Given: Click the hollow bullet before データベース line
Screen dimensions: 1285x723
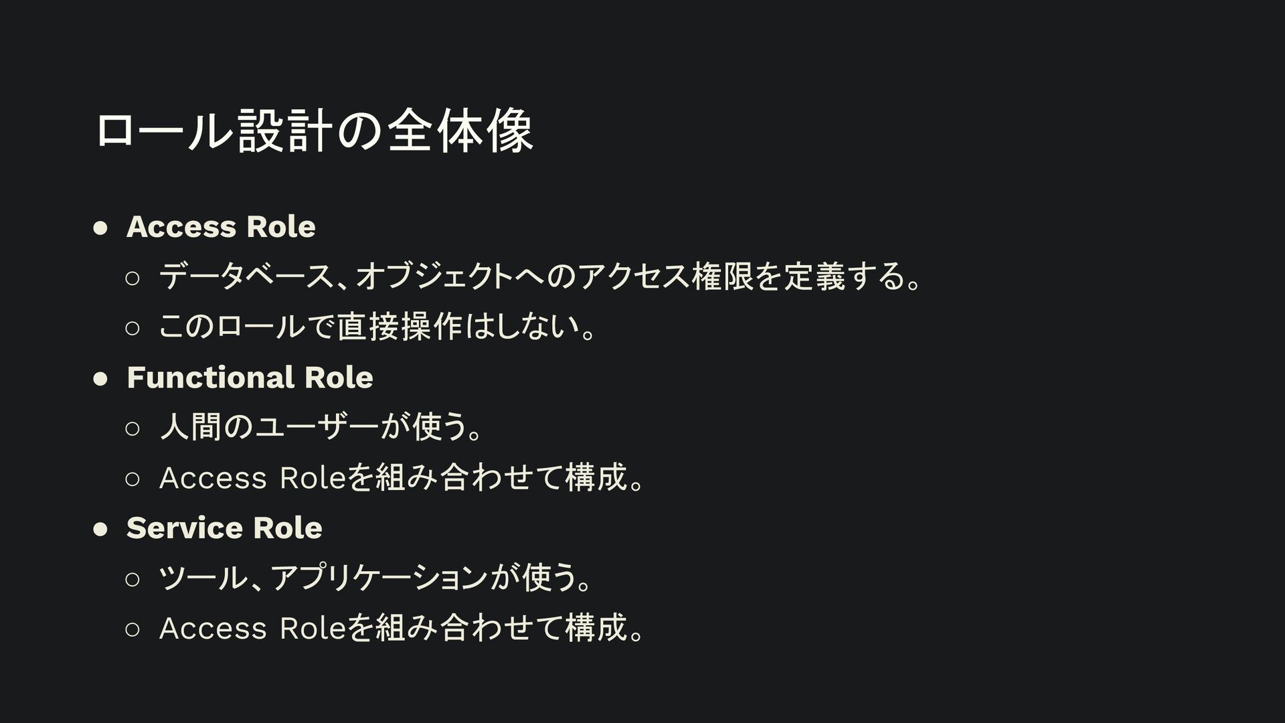Looking at the screenshot, I should [132, 278].
